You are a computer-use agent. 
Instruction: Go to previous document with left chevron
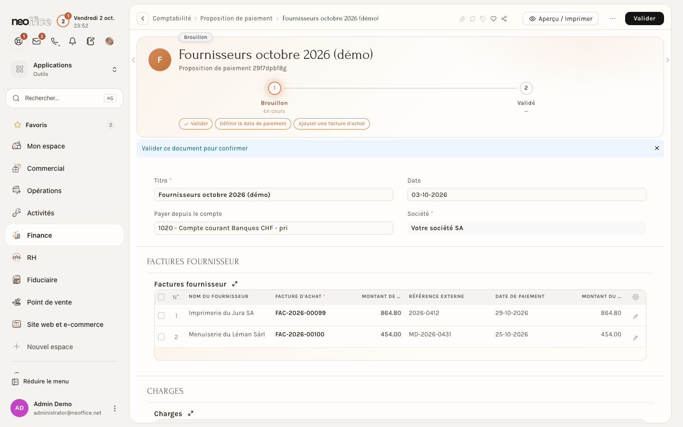(134, 60)
